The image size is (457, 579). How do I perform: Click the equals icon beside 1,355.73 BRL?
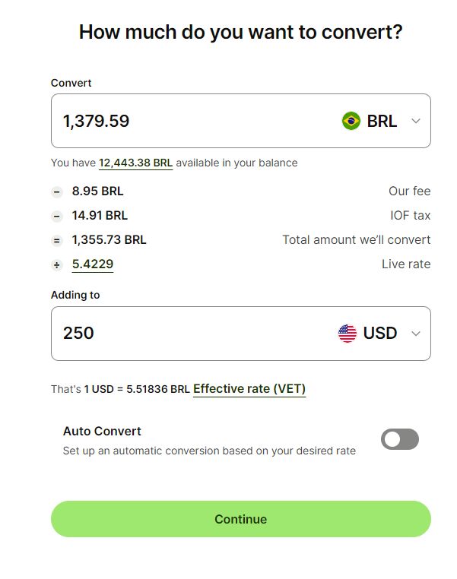tap(56, 240)
